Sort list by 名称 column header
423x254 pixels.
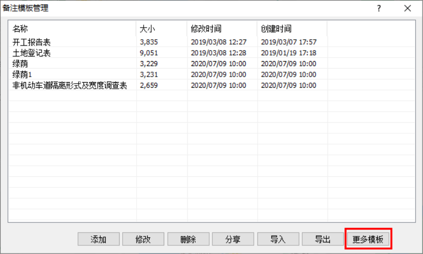tap(72, 29)
